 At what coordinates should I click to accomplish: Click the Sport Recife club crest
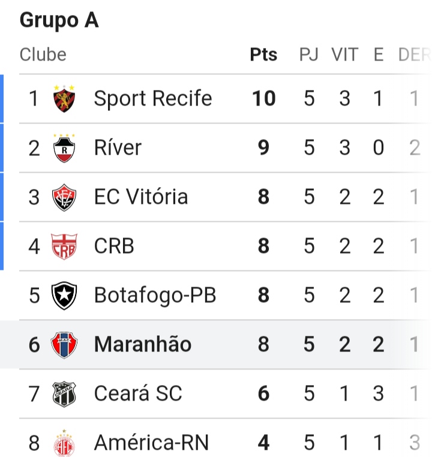coord(64,98)
